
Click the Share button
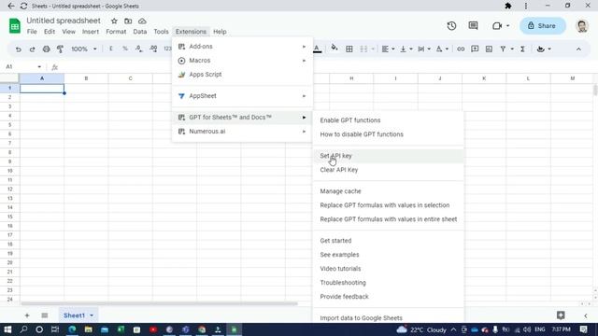click(x=542, y=26)
